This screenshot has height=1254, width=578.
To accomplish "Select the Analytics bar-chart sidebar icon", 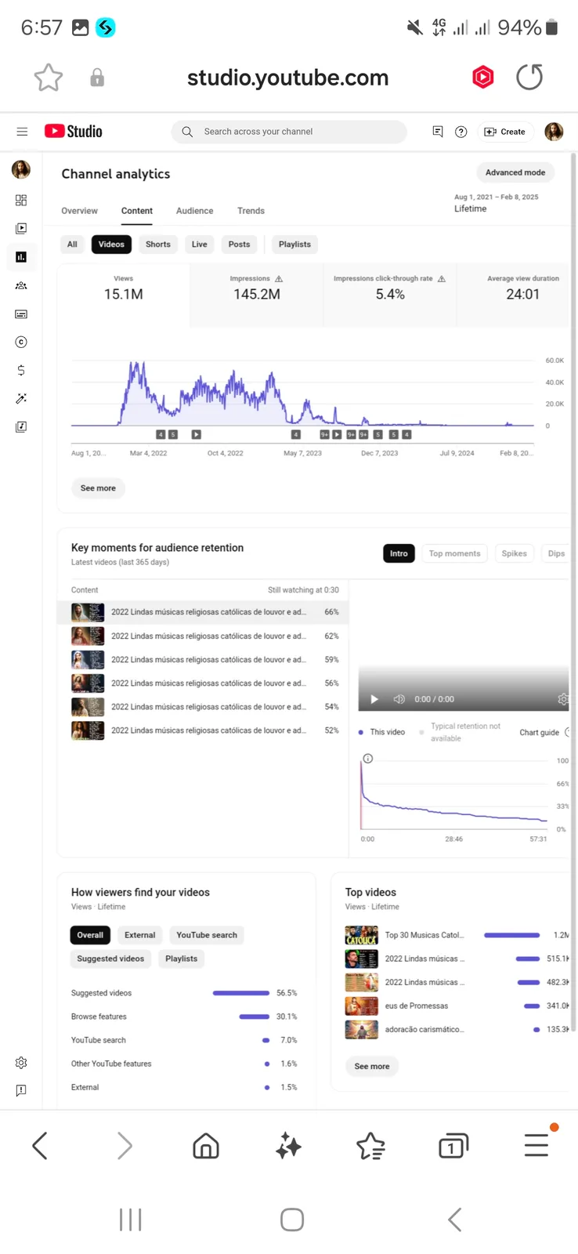I will [x=21, y=257].
